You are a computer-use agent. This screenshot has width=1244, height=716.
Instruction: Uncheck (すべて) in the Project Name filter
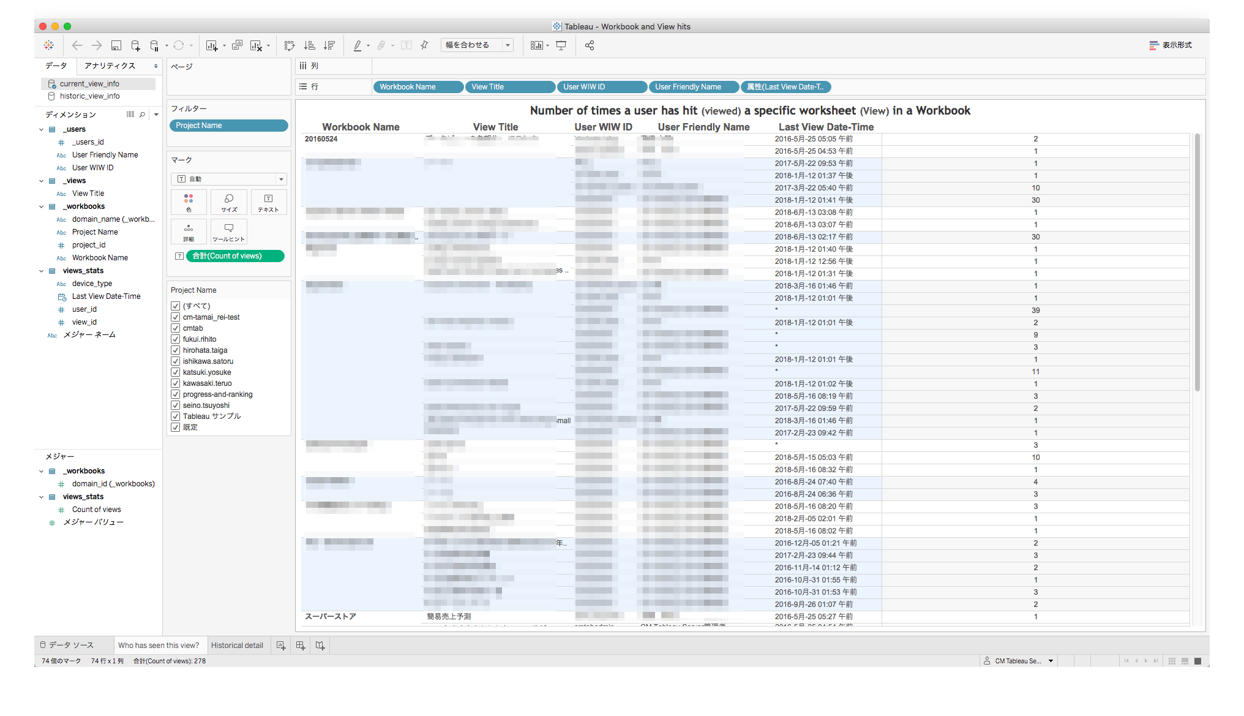tap(176, 306)
